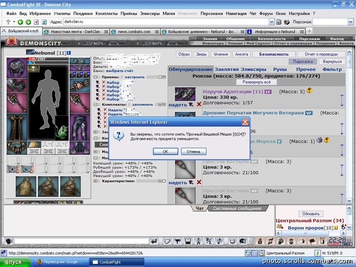Click the Обновить button
This screenshot has width=356, height=267.
click(x=311, y=214)
